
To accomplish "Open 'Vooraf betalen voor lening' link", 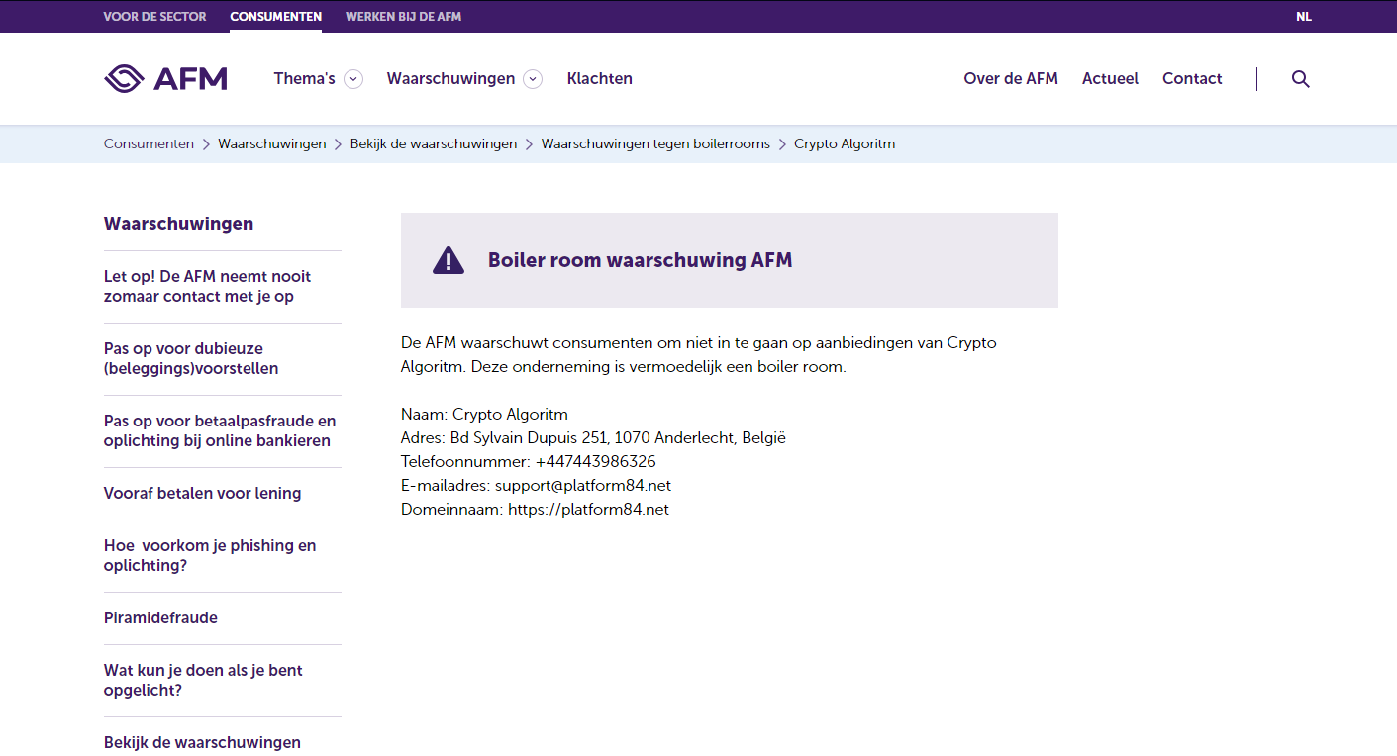I will (x=202, y=494).
